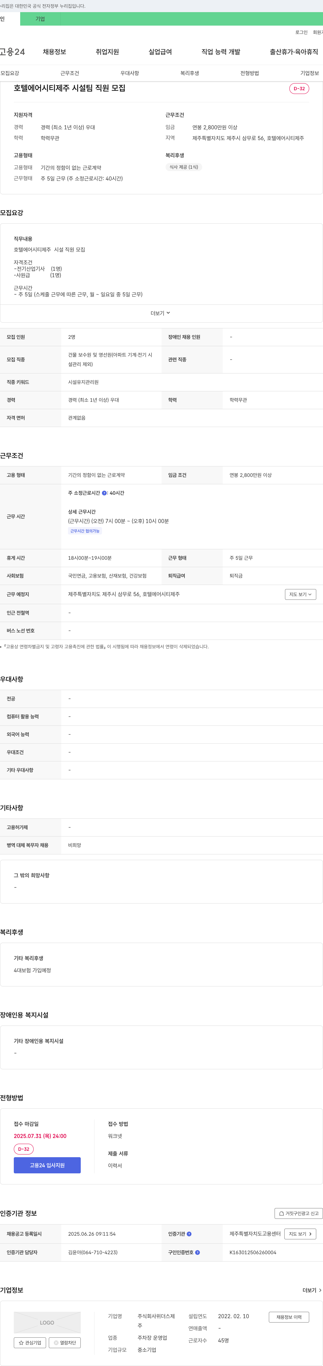
Task: Open 지도 보기 for 제주특별자치도고용센터
Action: click(x=300, y=1234)
